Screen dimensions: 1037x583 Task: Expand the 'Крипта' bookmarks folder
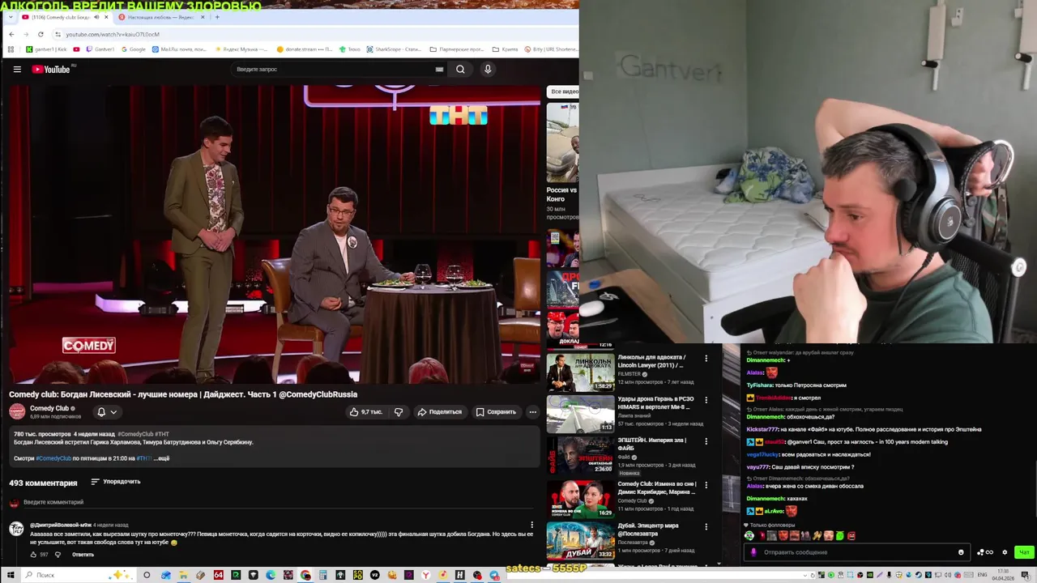pos(505,49)
